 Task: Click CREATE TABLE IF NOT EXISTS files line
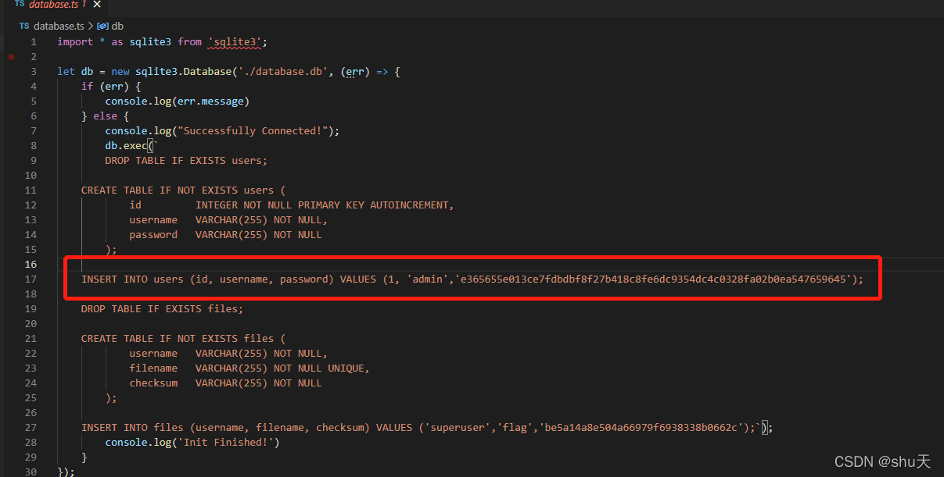(x=184, y=339)
